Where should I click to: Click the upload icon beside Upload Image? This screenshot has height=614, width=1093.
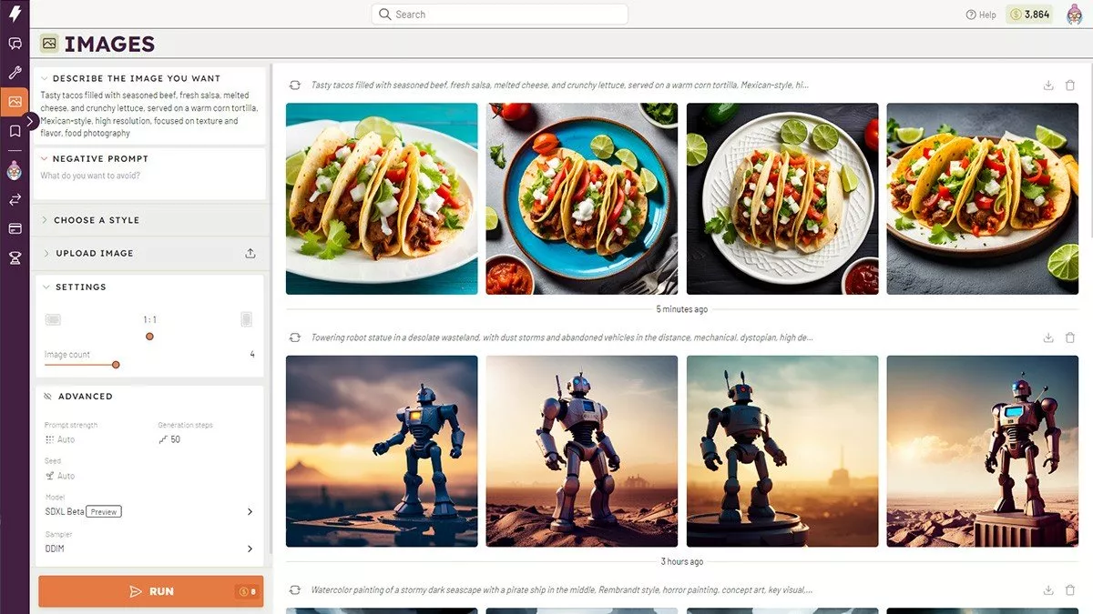coord(250,254)
